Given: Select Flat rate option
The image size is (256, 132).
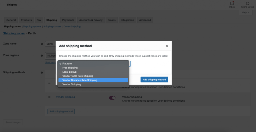Looking at the screenshot, I should (x=93, y=64).
